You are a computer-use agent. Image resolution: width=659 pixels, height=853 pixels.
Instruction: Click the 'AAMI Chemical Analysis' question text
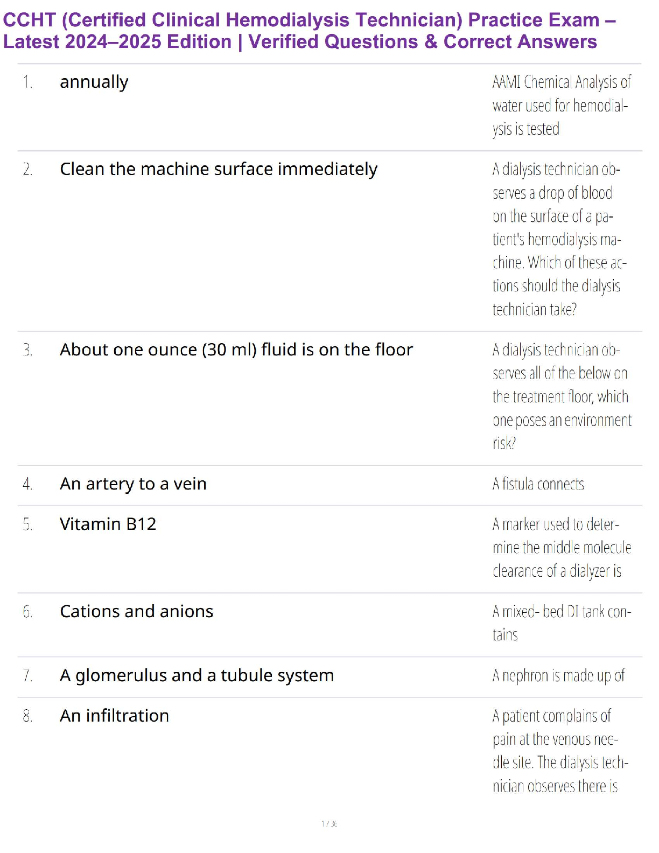[x=562, y=106]
